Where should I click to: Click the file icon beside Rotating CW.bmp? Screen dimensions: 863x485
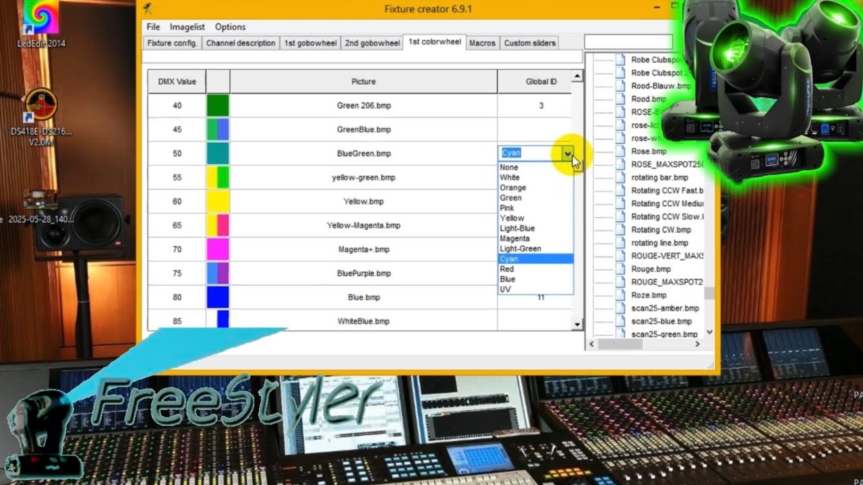point(621,230)
